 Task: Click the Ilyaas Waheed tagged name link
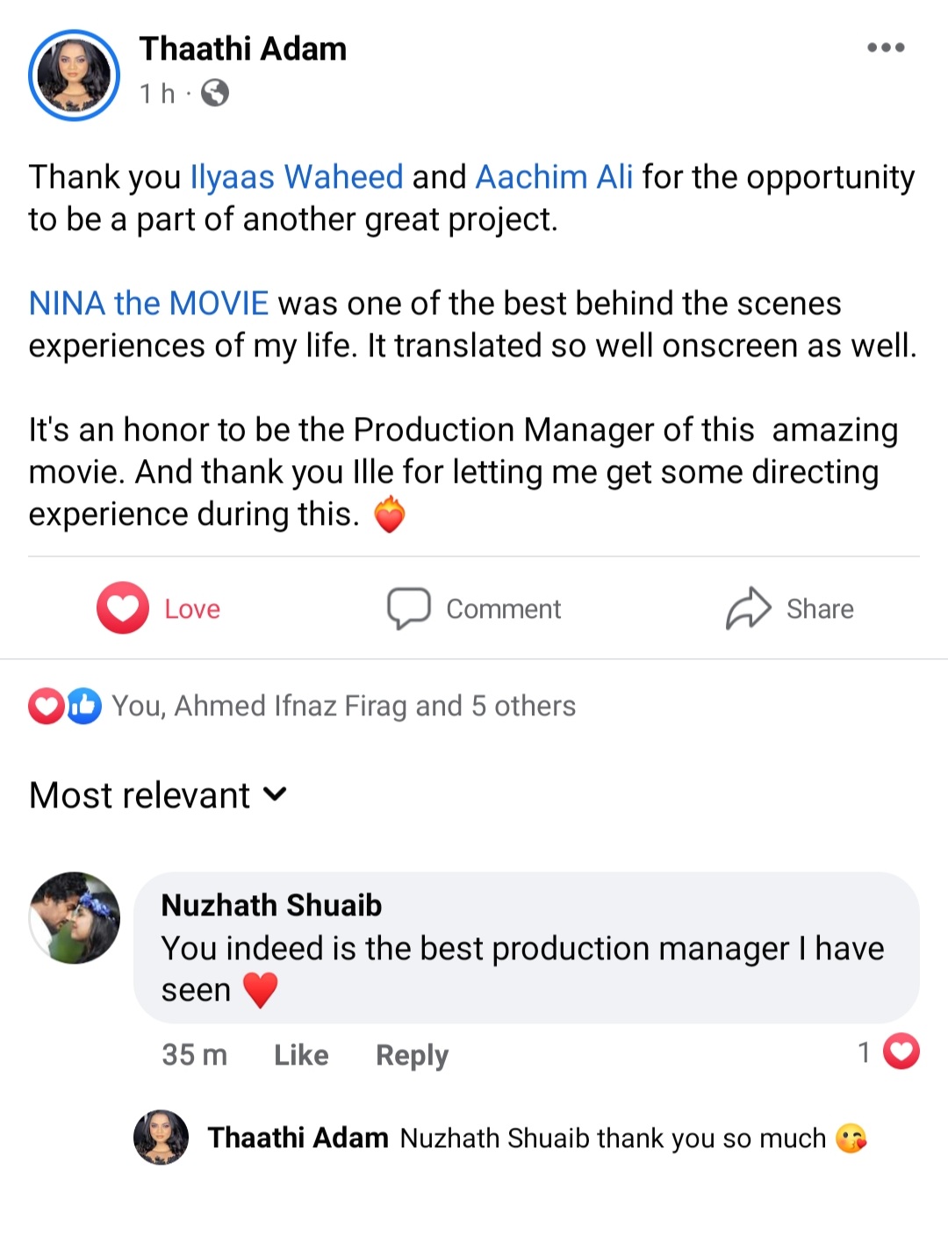tap(297, 177)
